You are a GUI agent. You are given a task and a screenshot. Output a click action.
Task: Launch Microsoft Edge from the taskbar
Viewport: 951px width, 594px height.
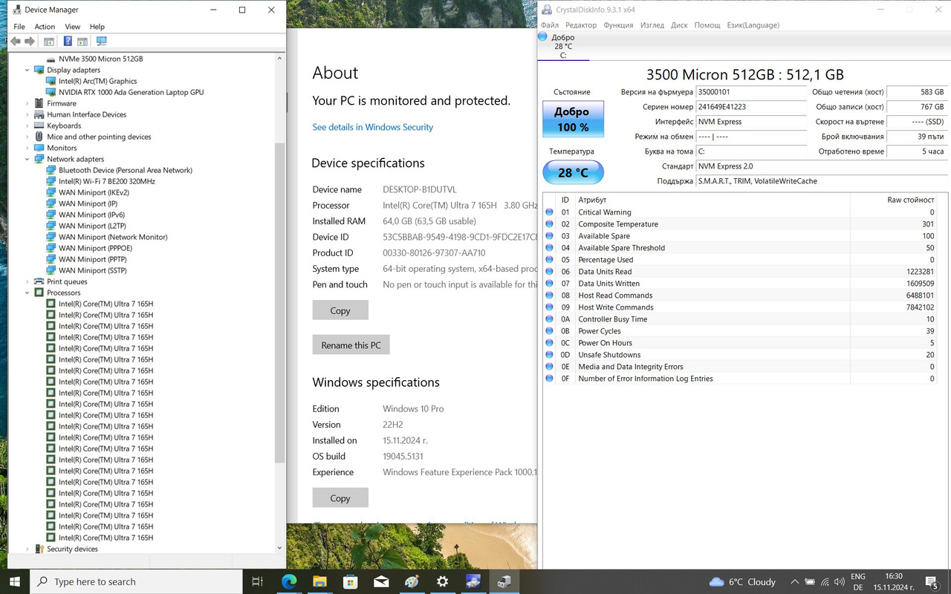click(288, 581)
